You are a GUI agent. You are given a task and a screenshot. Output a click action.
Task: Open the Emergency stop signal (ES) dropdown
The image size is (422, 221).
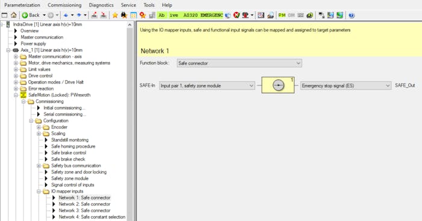[x=346, y=86]
